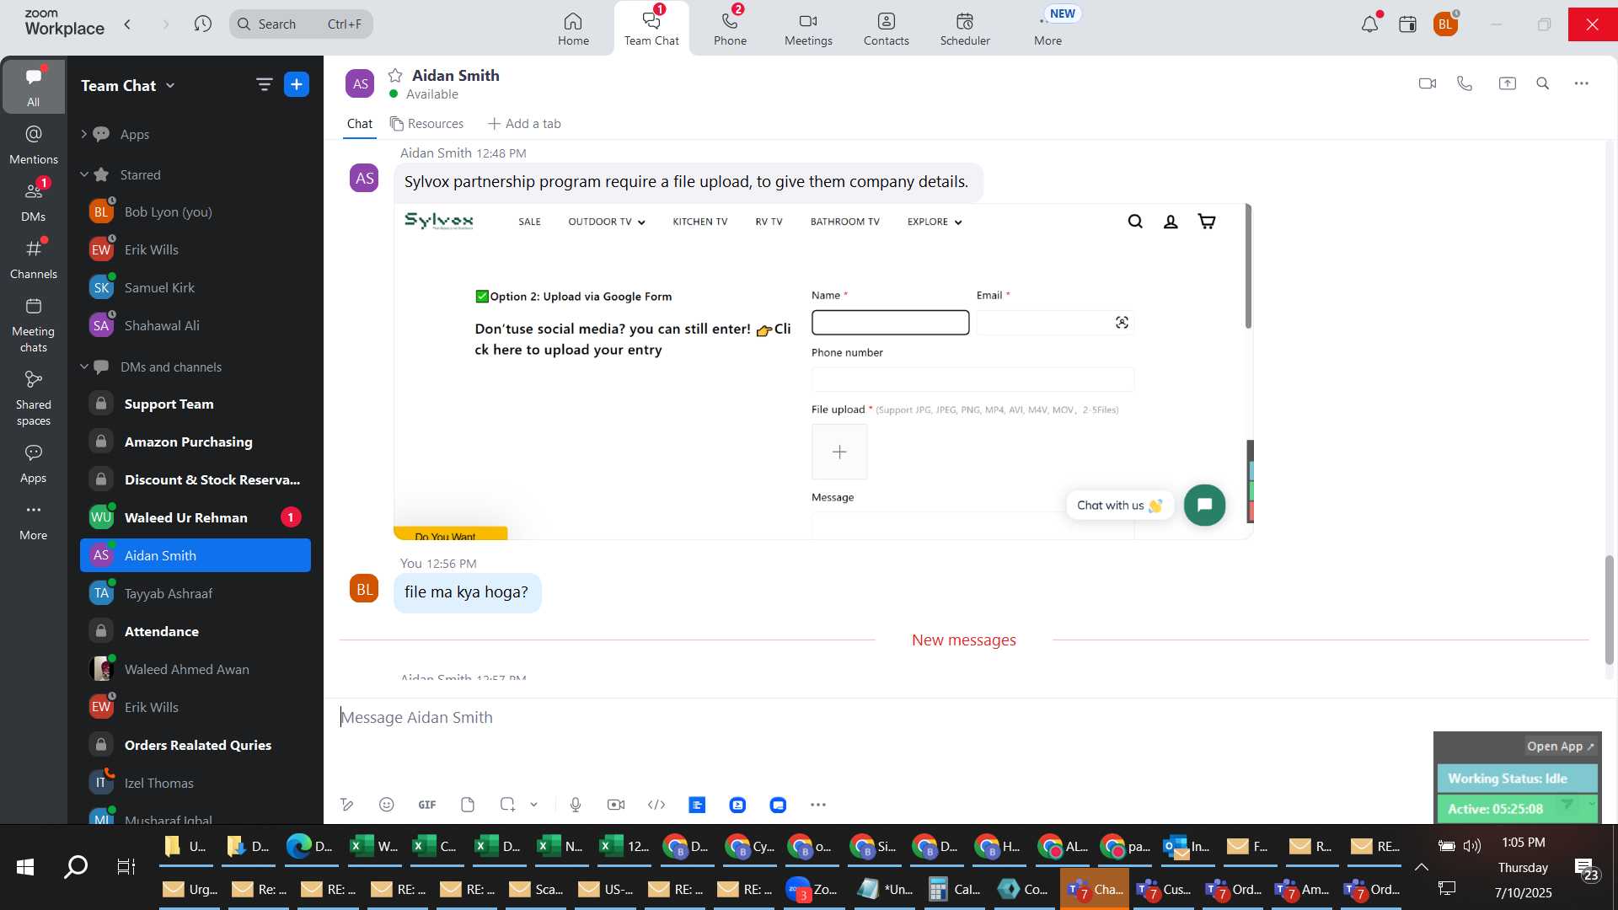Viewport: 1618px width, 910px height.
Task: Click the share screen icon in chat header
Action: pos(1507,83)
